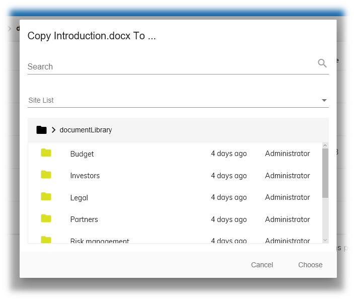Click the Choose button
Image resolution: width=354 pixels, height=301 pixels.
tap(310, 265)
